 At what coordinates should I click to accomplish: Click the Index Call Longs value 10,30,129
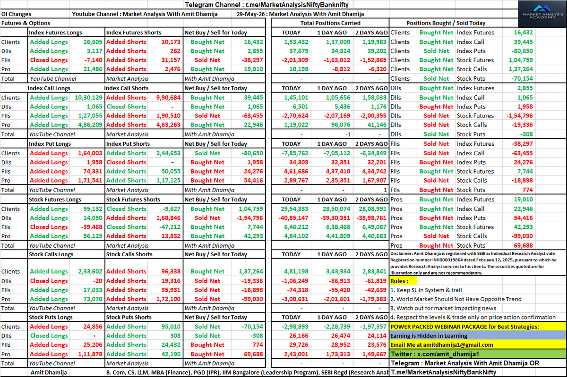(x=88, y=98)
